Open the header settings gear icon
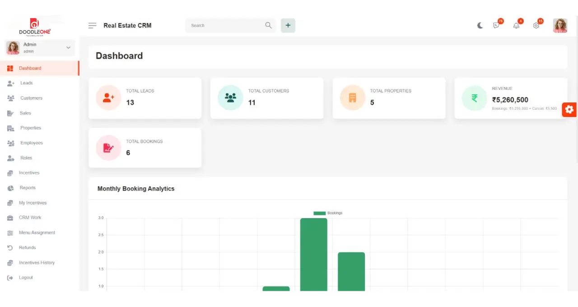 pyautogui.click(x=536, y=25)
